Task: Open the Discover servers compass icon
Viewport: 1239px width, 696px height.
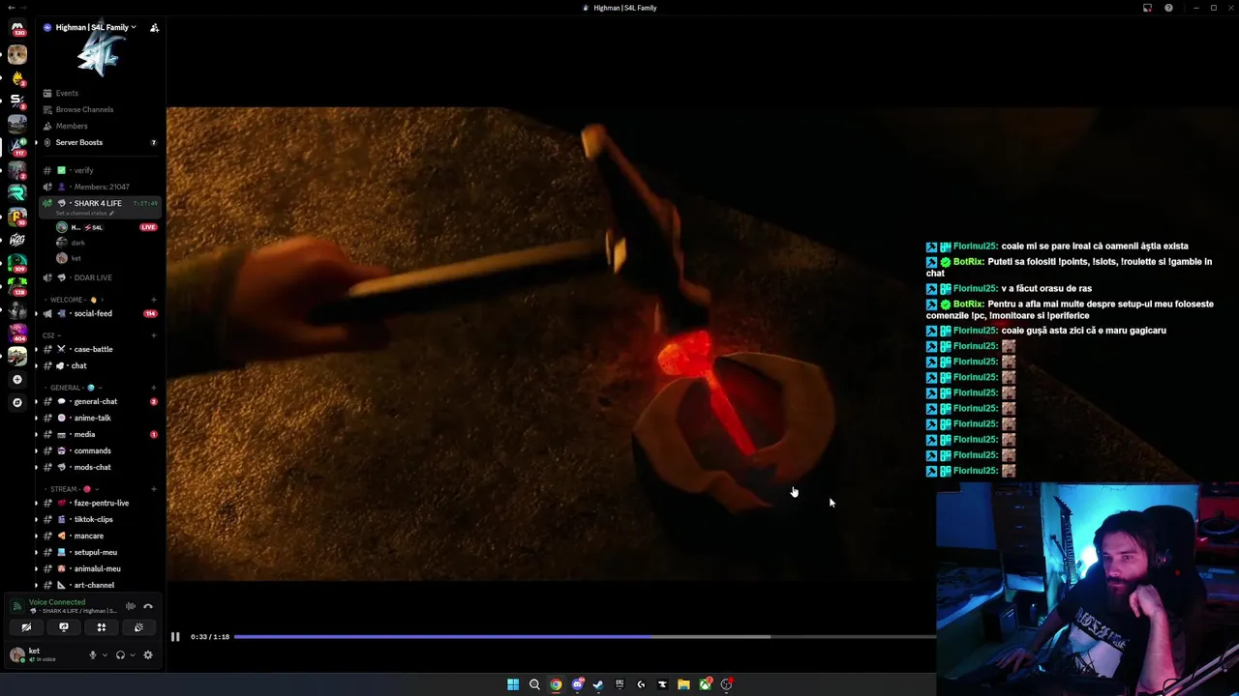Action: click(17, 402)
